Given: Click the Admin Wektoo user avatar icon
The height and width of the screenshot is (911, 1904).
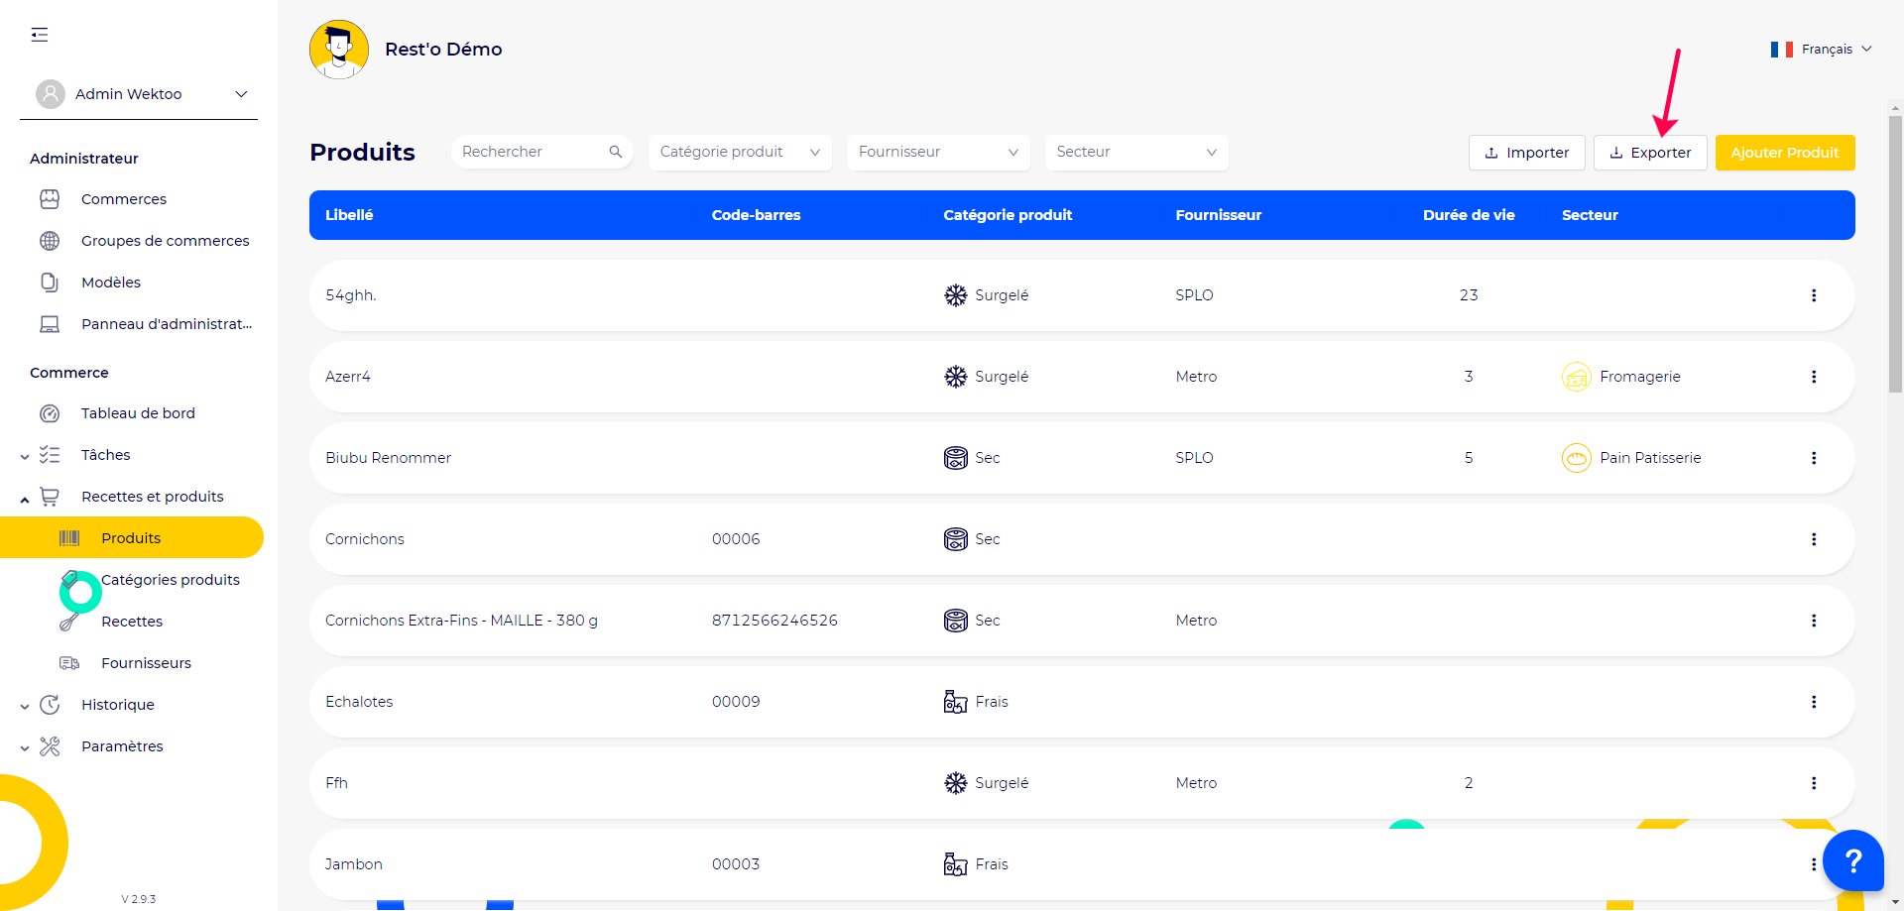Looking at the screenshot, I should coord(51,94).
